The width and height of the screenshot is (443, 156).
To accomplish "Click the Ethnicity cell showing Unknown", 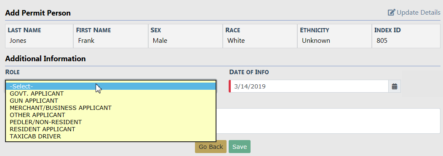I will pos(334,36).
